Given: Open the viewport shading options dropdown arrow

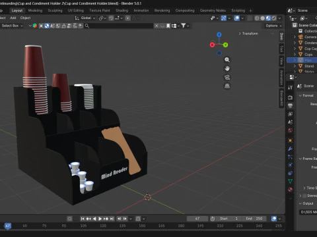Looking at the screenshot, I should [280, 18].
